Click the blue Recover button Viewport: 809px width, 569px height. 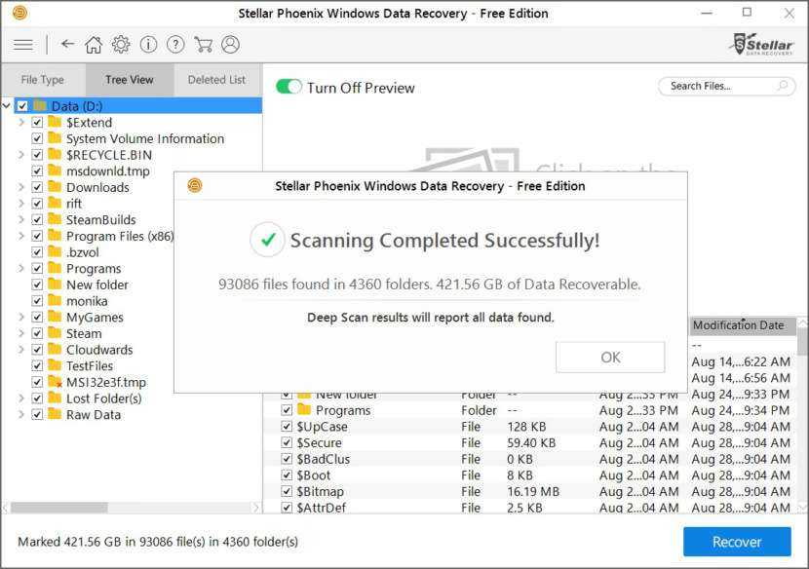(736, 542)
